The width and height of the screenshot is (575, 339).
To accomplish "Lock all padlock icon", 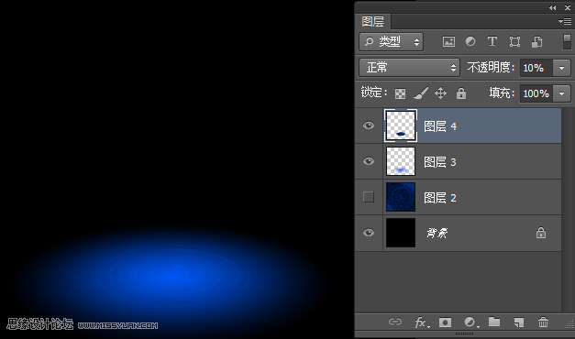I will (x=461, y=93).
